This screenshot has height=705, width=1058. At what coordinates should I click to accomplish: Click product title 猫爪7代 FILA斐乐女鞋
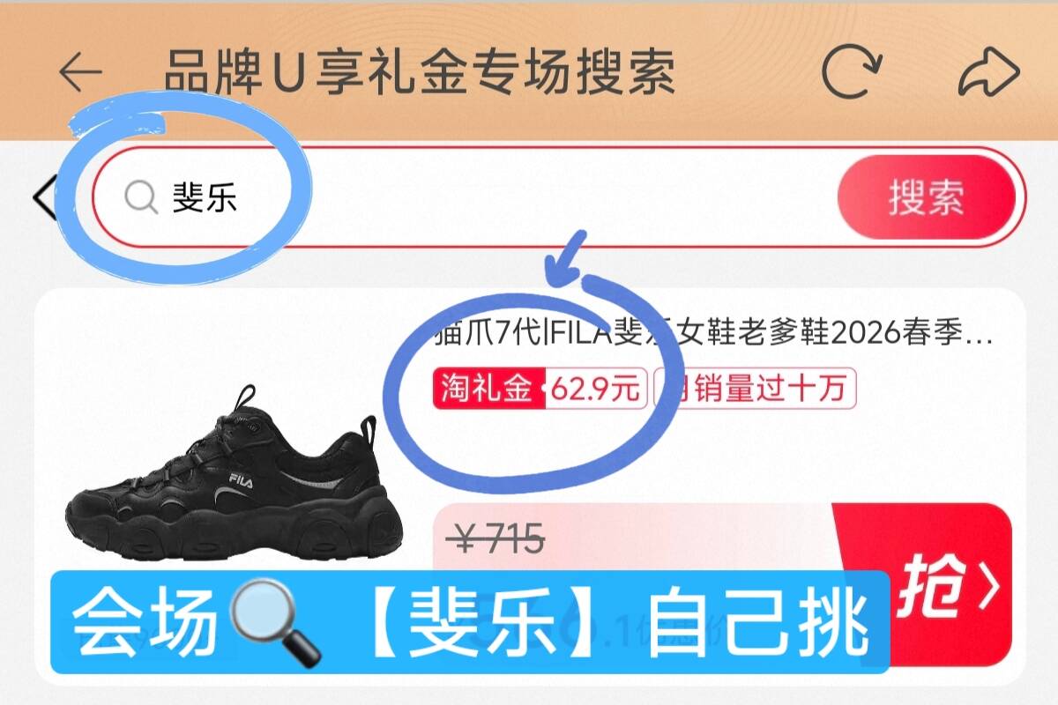713,335
